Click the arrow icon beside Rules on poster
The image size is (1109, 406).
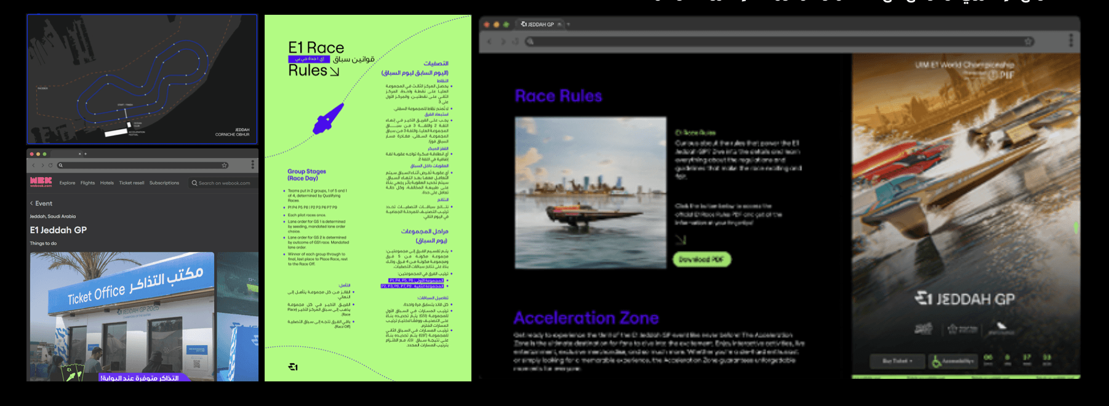[x=335, y=72]
